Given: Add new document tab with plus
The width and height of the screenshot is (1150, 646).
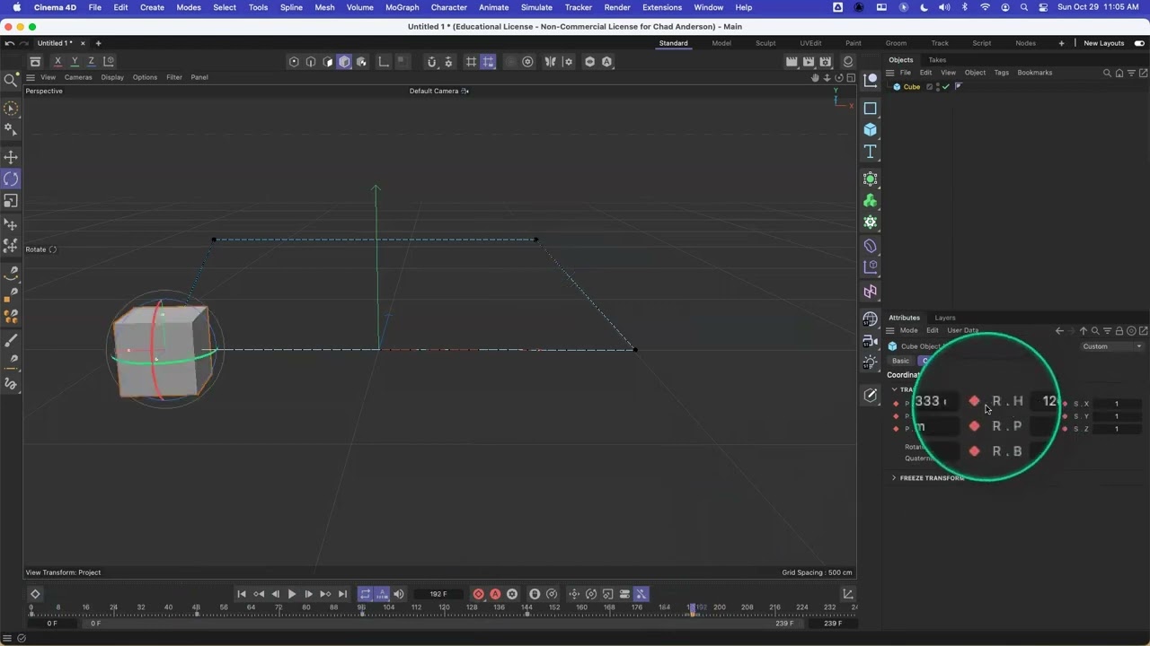Looking at the screenshot, I should 98,43.
